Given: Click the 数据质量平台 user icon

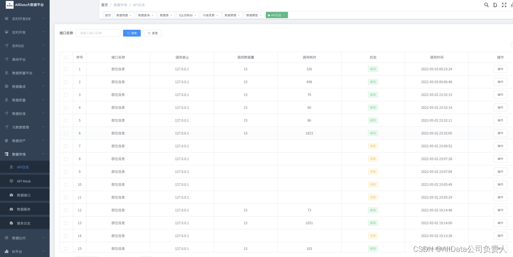Looking at the screenshot, I should (6, 73).
